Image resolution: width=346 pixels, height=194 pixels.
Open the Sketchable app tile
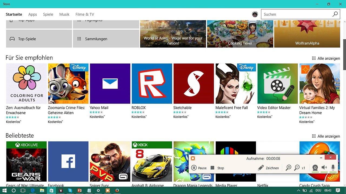coord(194,84)
